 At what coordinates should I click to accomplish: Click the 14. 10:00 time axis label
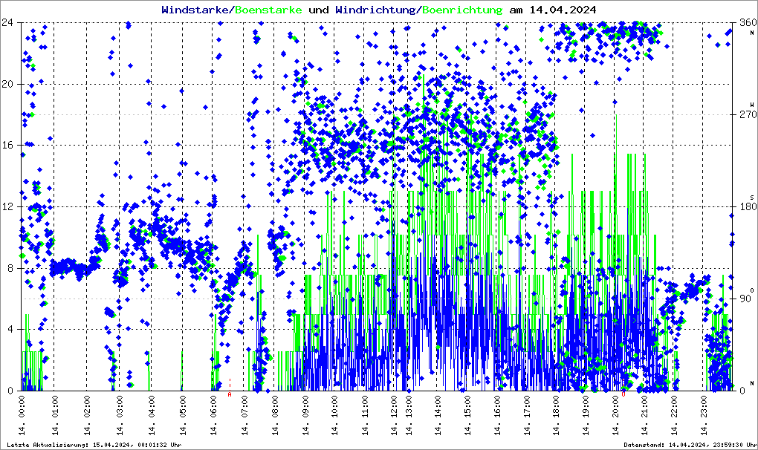(335, 415)
